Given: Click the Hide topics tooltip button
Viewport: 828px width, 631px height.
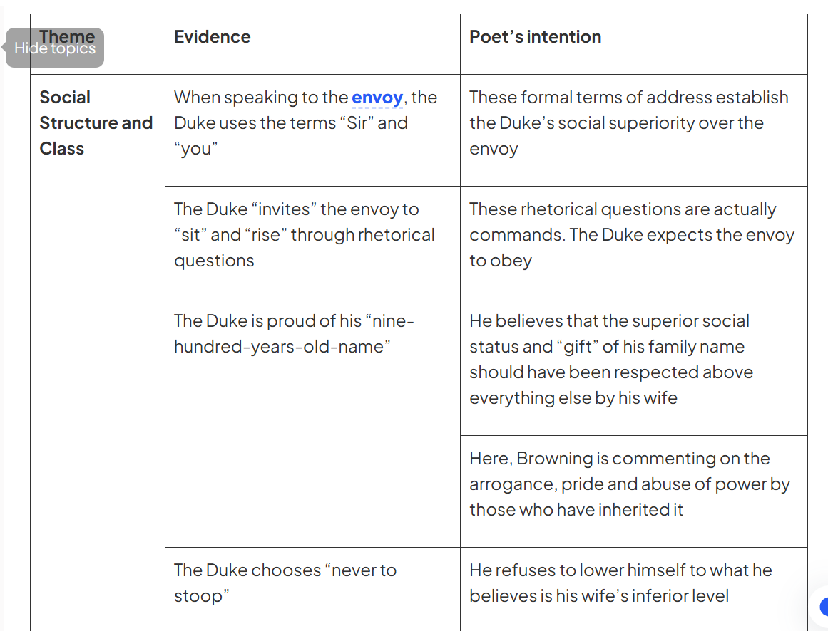Looking at the screenshot, I should 55,48.
